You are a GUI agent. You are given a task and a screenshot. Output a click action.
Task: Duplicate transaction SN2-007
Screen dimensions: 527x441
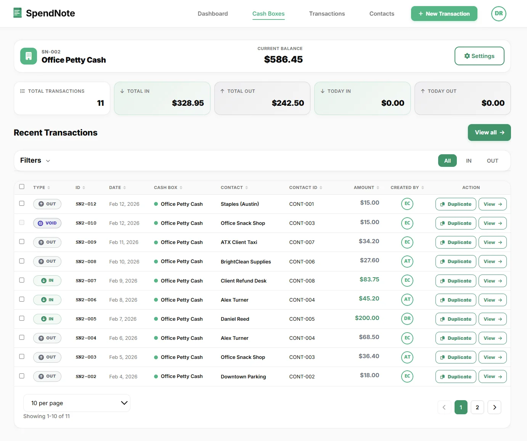click(x=455, y=281)
